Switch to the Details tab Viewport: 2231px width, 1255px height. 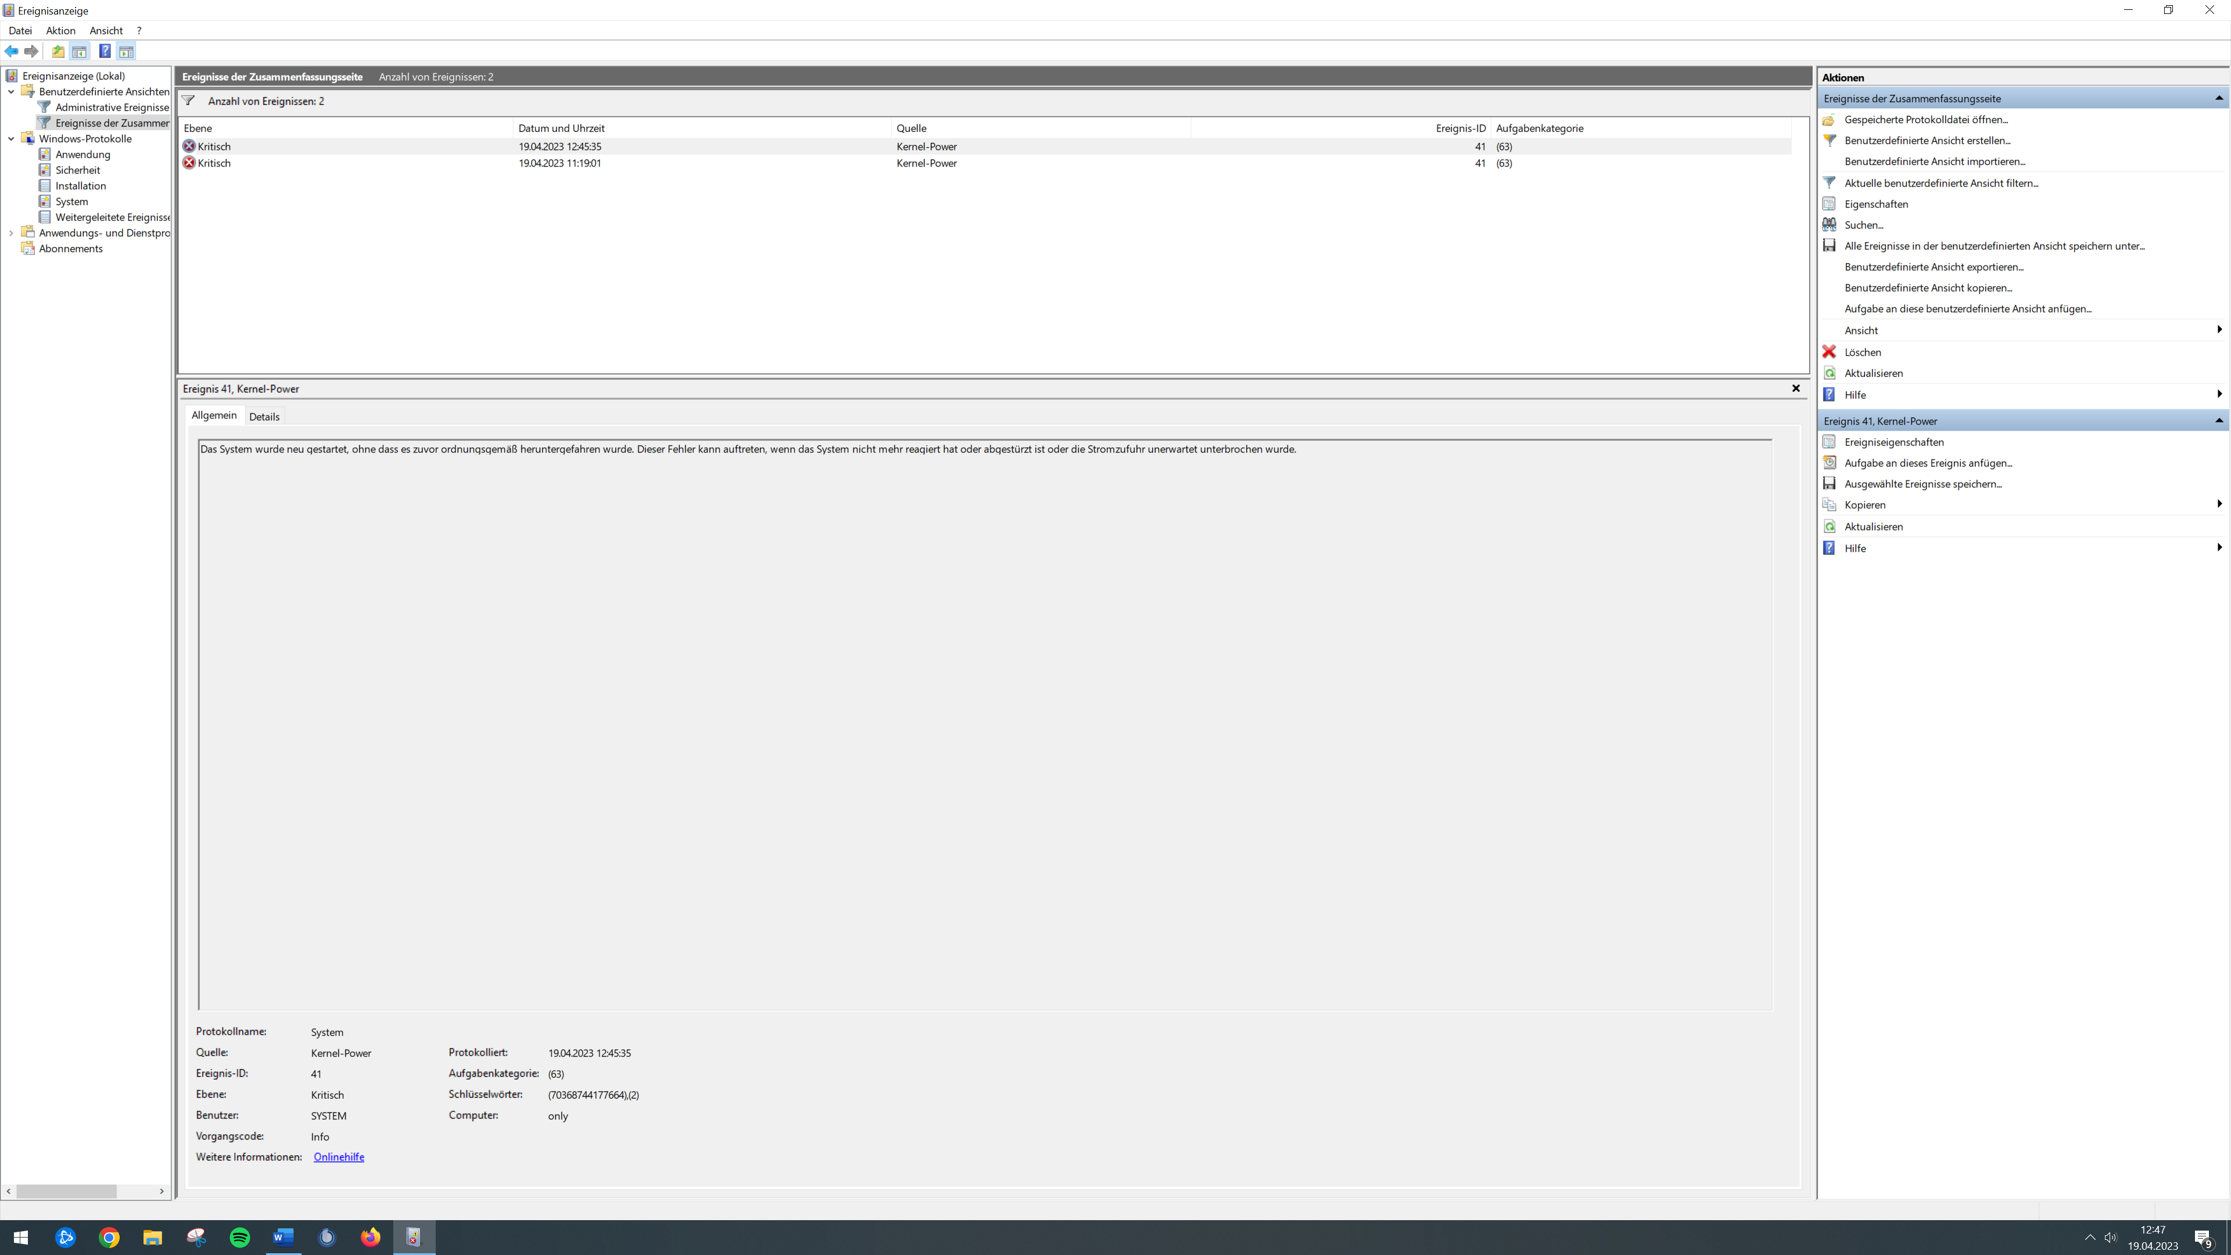[x=264, y=417]
